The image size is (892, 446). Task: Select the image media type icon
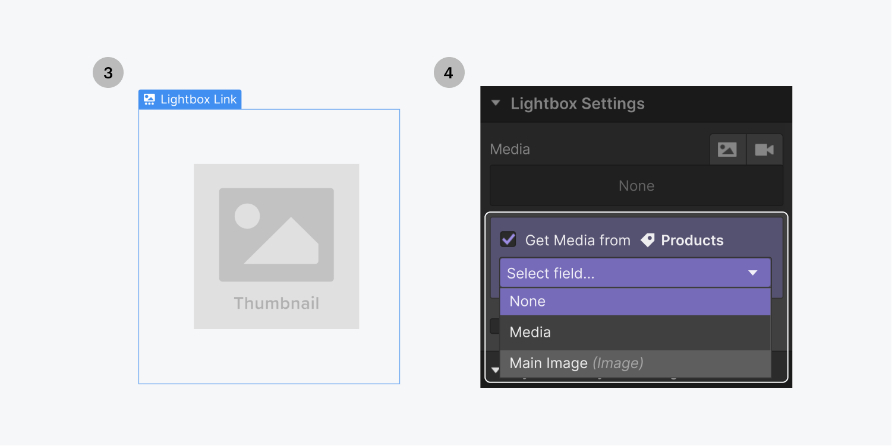click(x=727, y=149)
